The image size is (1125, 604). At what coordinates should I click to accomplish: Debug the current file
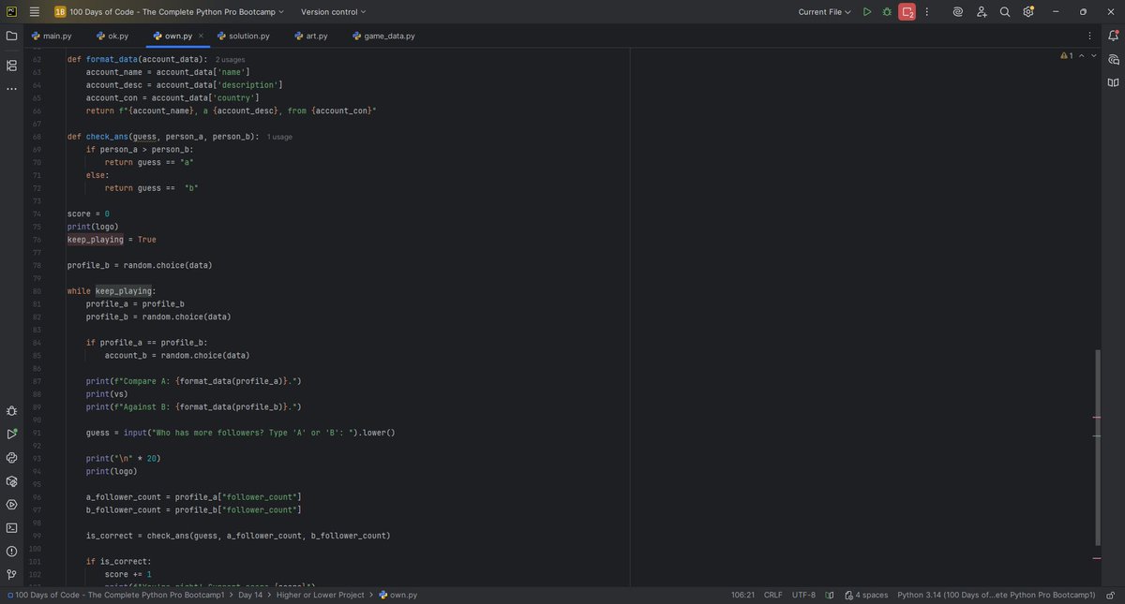pyautogui.click(x=886, y=11)
